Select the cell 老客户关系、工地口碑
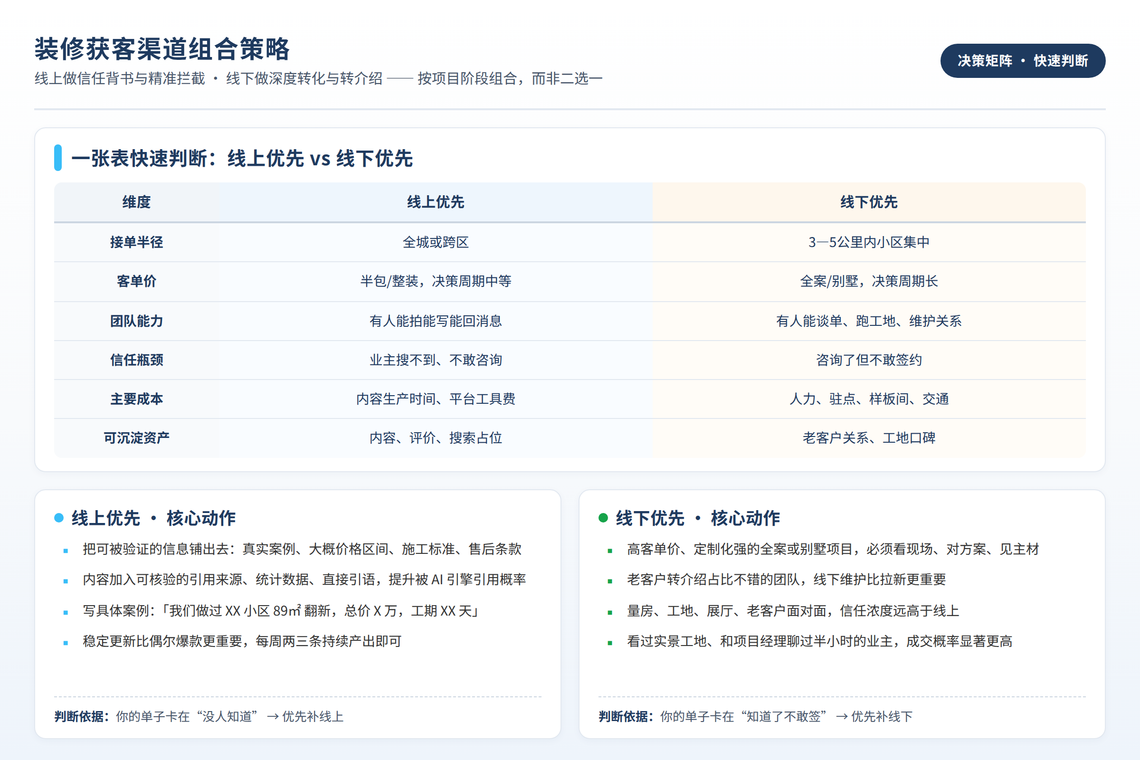The width and height of the screenshot is (1140, 760). (869, 437)
